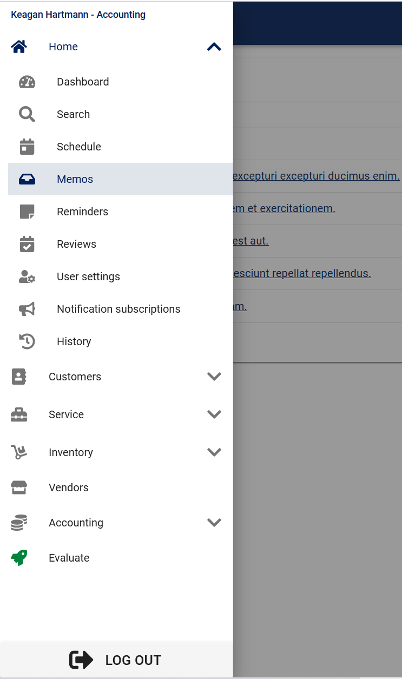Open the Dashboard menu item
Screen dimensions: 402x679
click(120, 82)
